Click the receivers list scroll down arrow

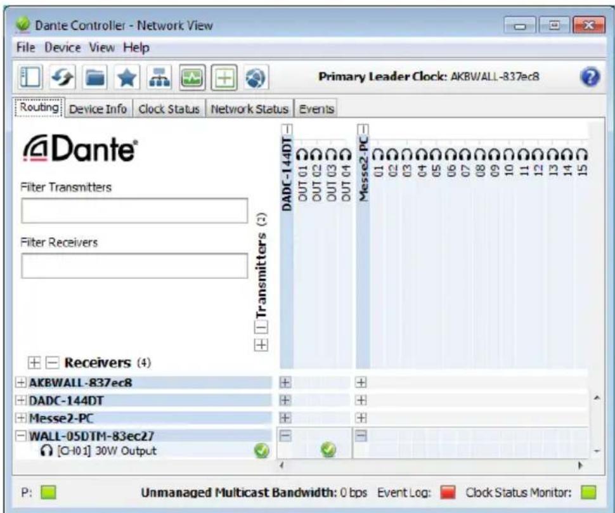click(x=597, y=451)
